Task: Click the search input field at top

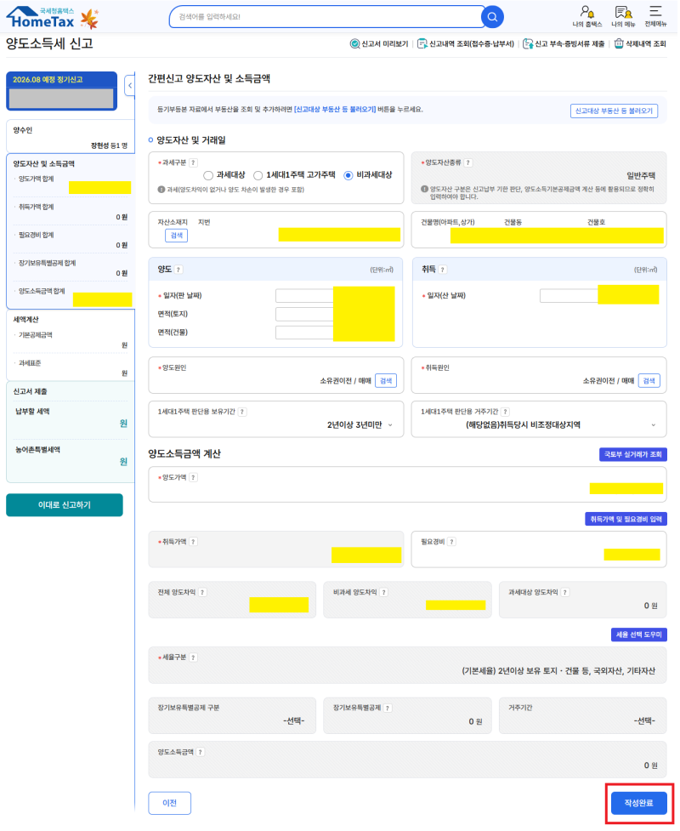Action: point(326,17)
